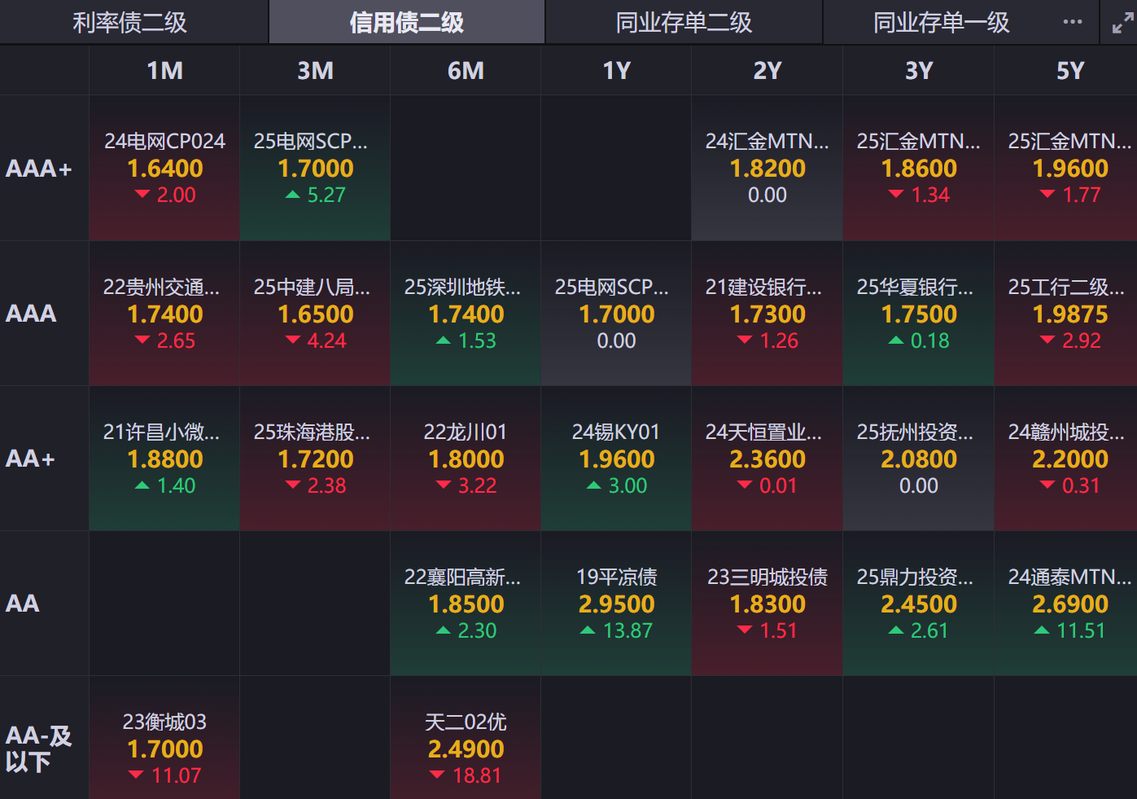Click the 21许昌小微 bond cell
This screenshot has width=1137, height=799.
click(x=164, y=459)
